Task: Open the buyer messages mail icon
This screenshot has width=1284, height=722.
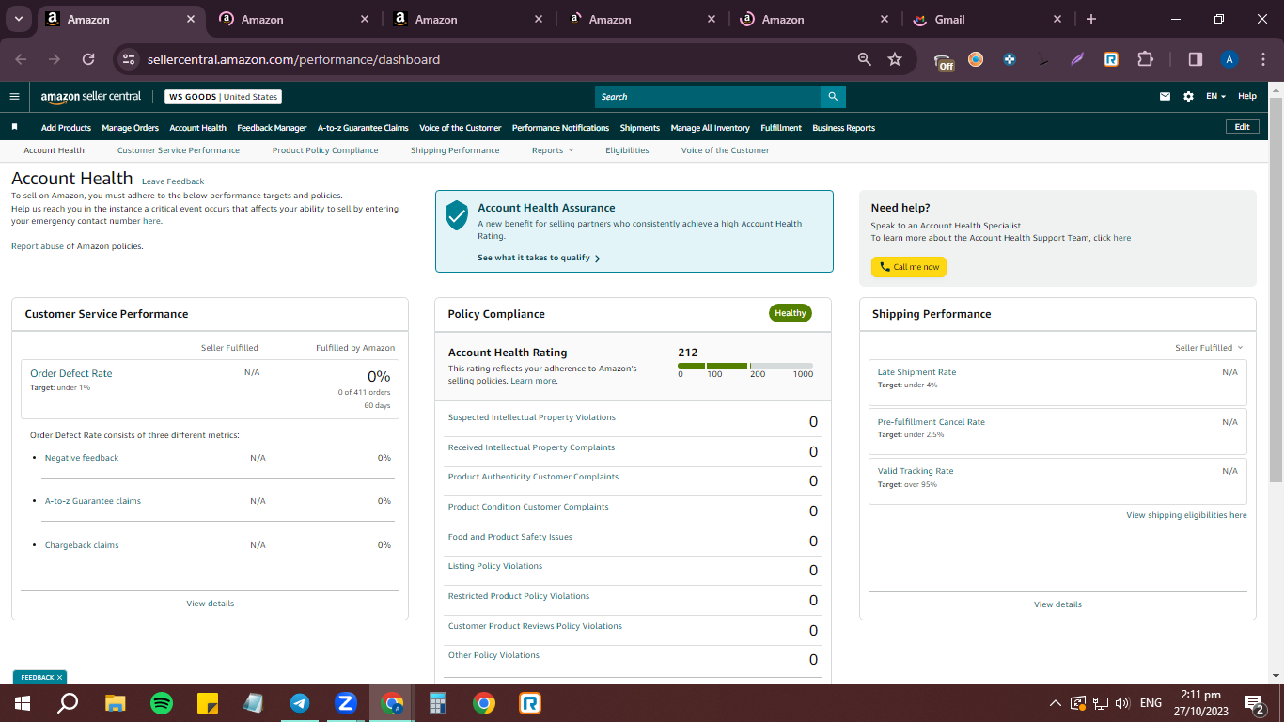Action: (x=1166, y=97)
